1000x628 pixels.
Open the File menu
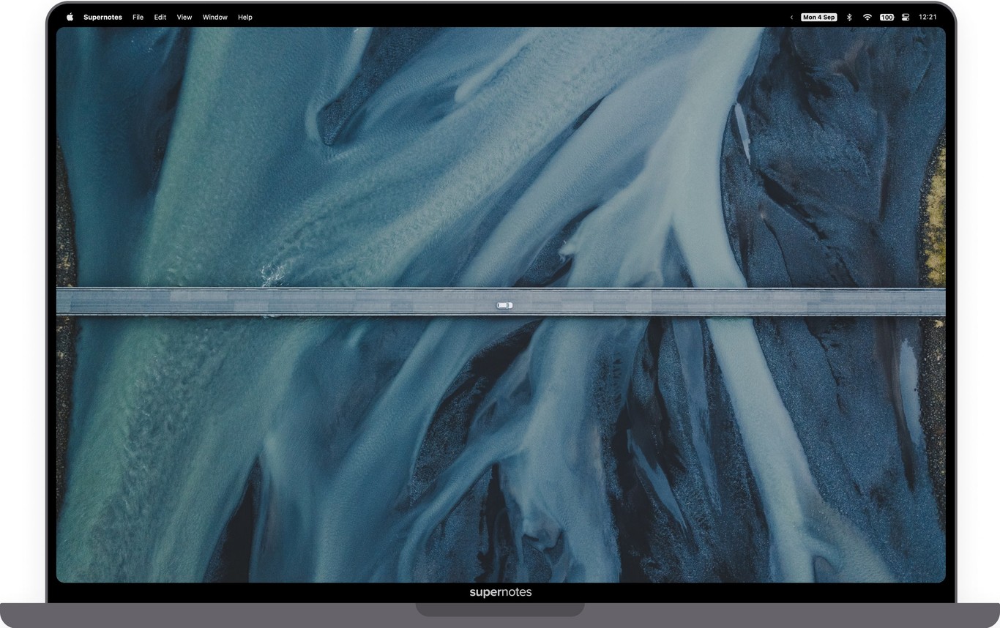[x=138, y=17]
